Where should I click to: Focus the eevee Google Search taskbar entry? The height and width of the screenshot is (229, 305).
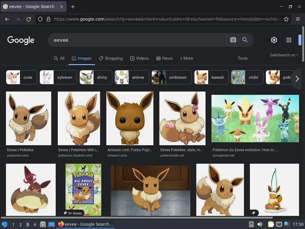pos(86,224)
